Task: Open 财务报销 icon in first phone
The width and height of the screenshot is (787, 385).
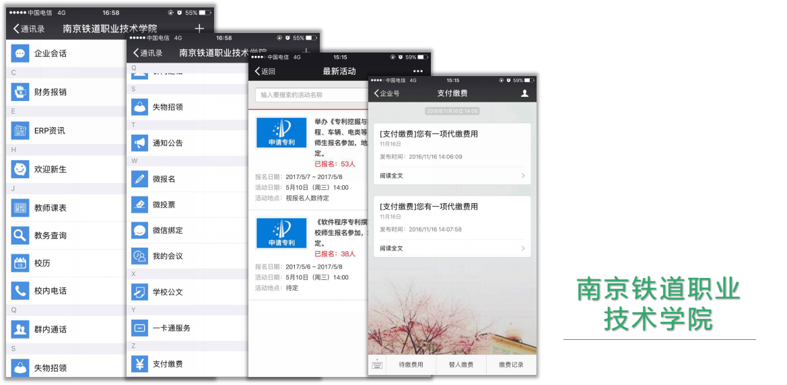Action: 20,92
